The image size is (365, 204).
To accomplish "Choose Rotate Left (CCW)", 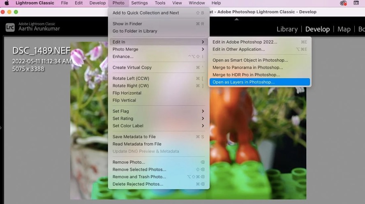I will click(x=158, y=78).
